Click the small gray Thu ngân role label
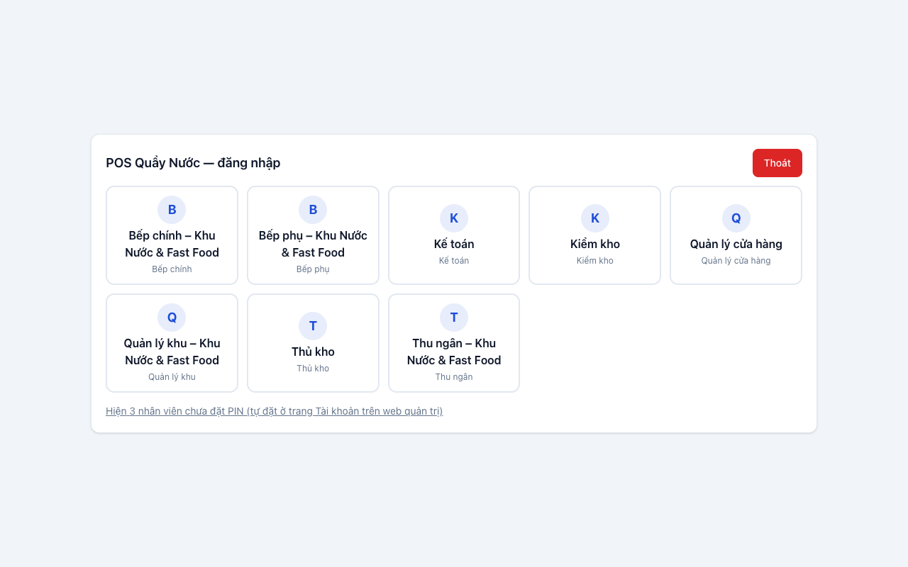The width and height of the screenshot is (908, 567). tap(454, 377)
